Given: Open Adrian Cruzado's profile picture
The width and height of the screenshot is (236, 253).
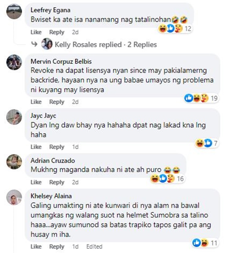Looking at the screenshot, I should (x=14, y=162).
